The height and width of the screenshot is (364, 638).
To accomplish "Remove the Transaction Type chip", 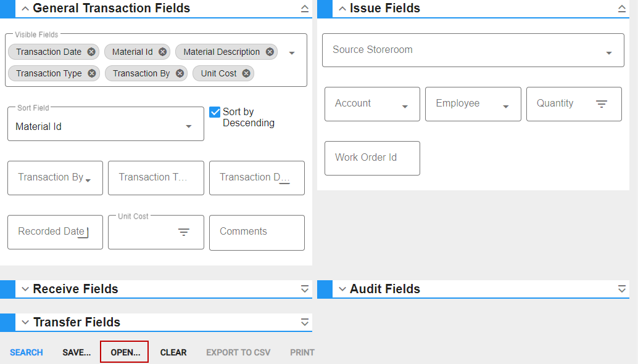I will 92,73.
